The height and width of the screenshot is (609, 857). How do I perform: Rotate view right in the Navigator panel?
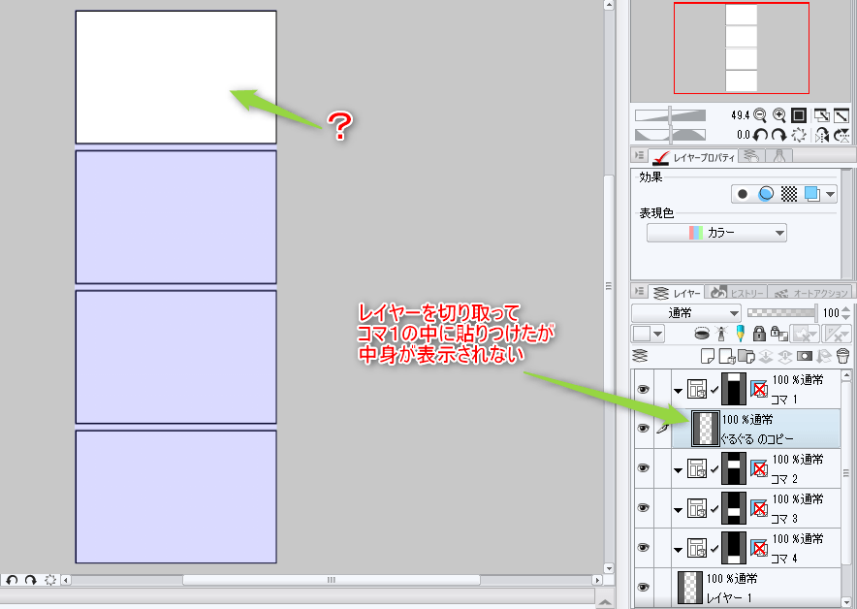778,135
